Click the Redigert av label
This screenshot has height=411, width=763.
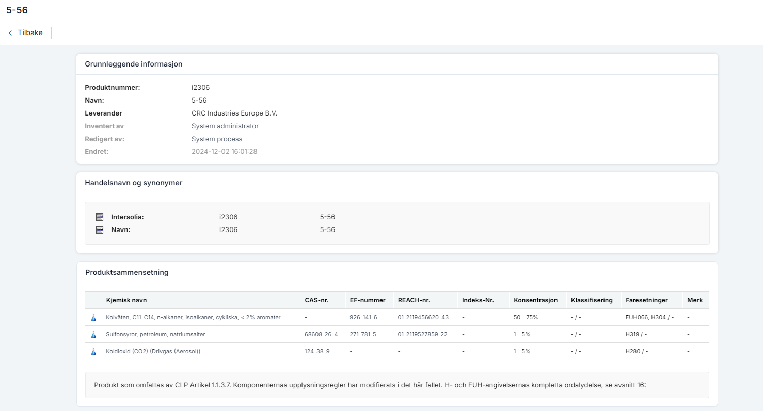105,139
